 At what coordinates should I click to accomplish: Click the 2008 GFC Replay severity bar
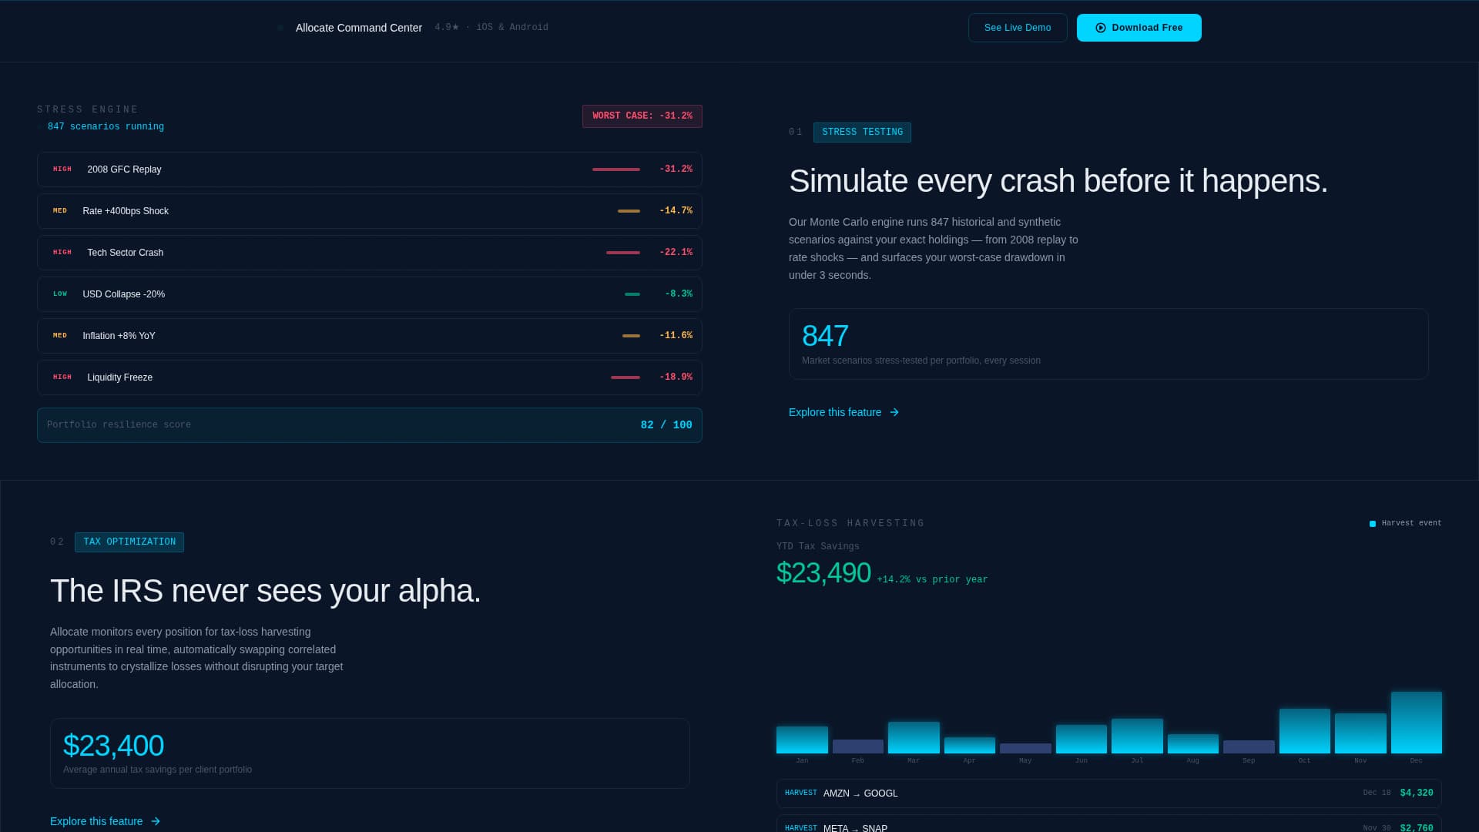pyautogui.click(x=616, y=169)
